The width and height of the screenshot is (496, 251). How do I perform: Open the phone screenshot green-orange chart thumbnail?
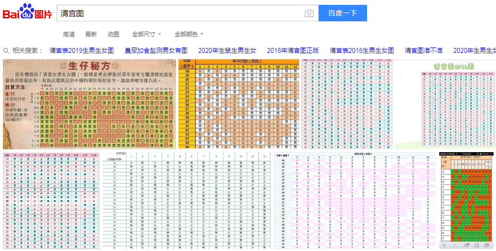tap(466, 201)
